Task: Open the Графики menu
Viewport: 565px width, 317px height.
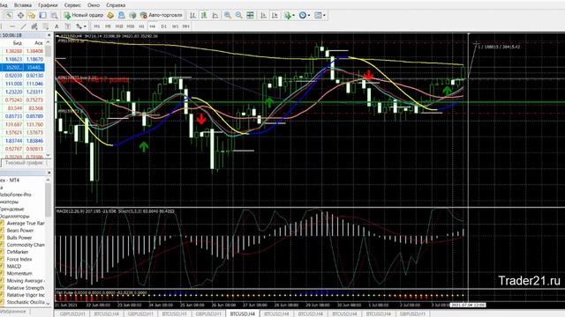Action: coord(48,5)
